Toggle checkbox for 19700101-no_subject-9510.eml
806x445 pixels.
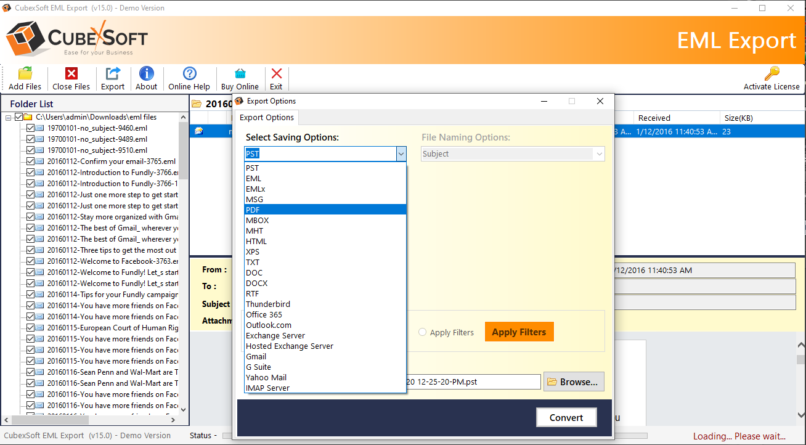(x=30, y=150)
